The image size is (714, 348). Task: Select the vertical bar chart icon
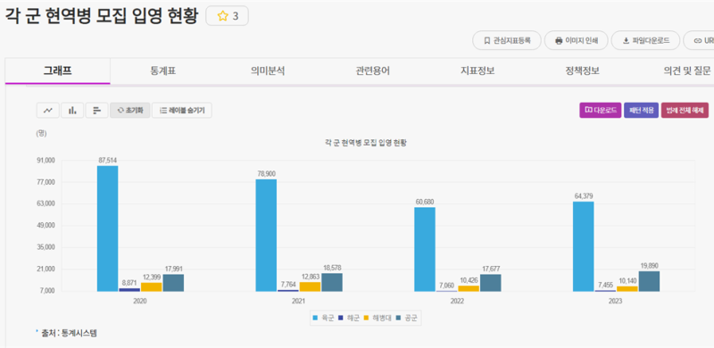[x=72, y=111]
